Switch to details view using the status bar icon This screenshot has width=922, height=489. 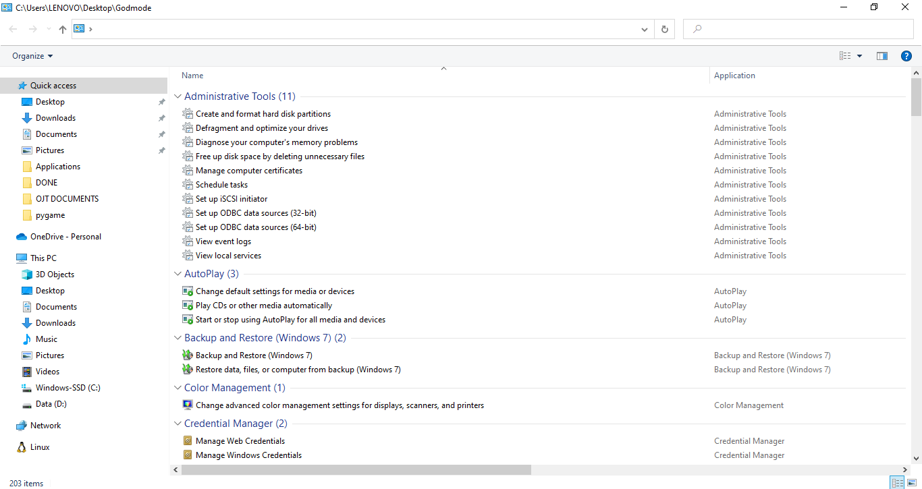(x=897, y=483)
